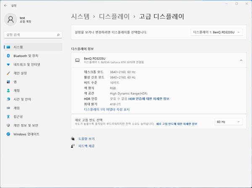Open 네트워크 및 인터넷 settings
The image size is (252, 188).
click(26, 64)
